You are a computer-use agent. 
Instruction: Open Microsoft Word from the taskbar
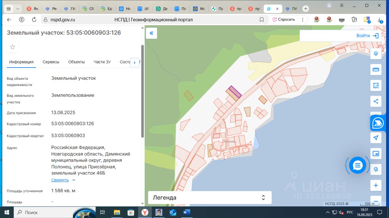click(x=186, y=212)
